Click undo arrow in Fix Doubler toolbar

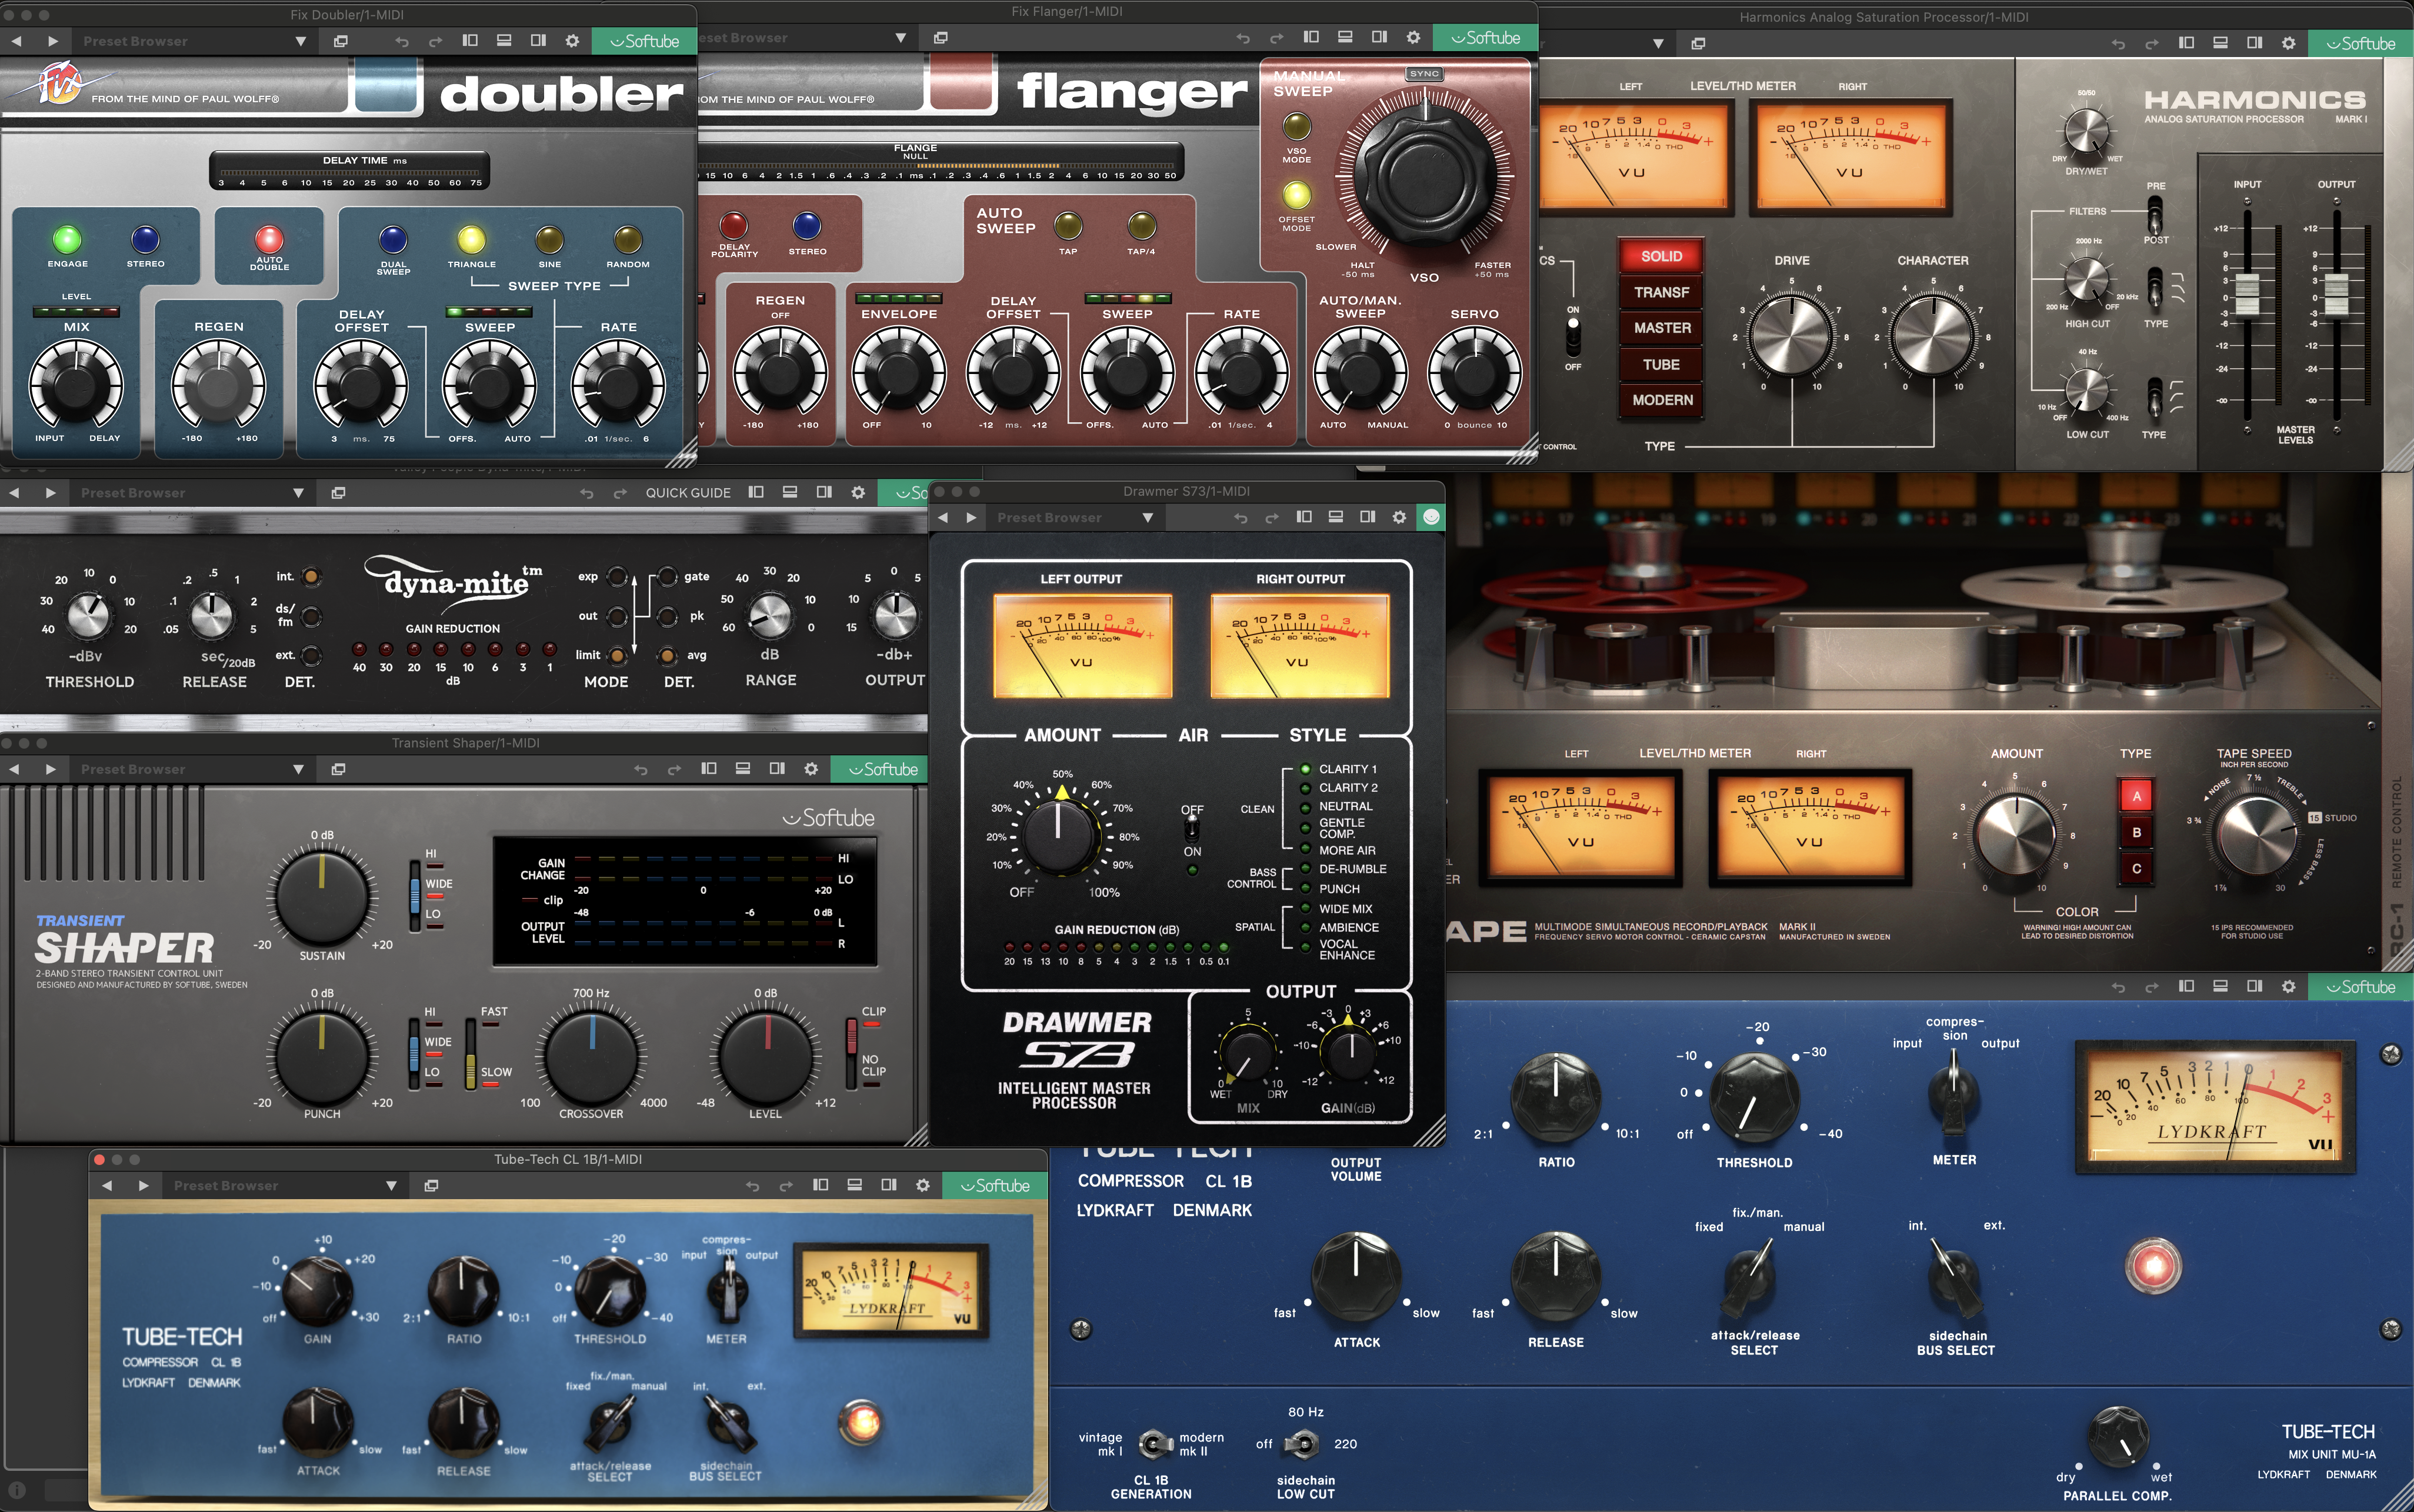click(402, 41)
